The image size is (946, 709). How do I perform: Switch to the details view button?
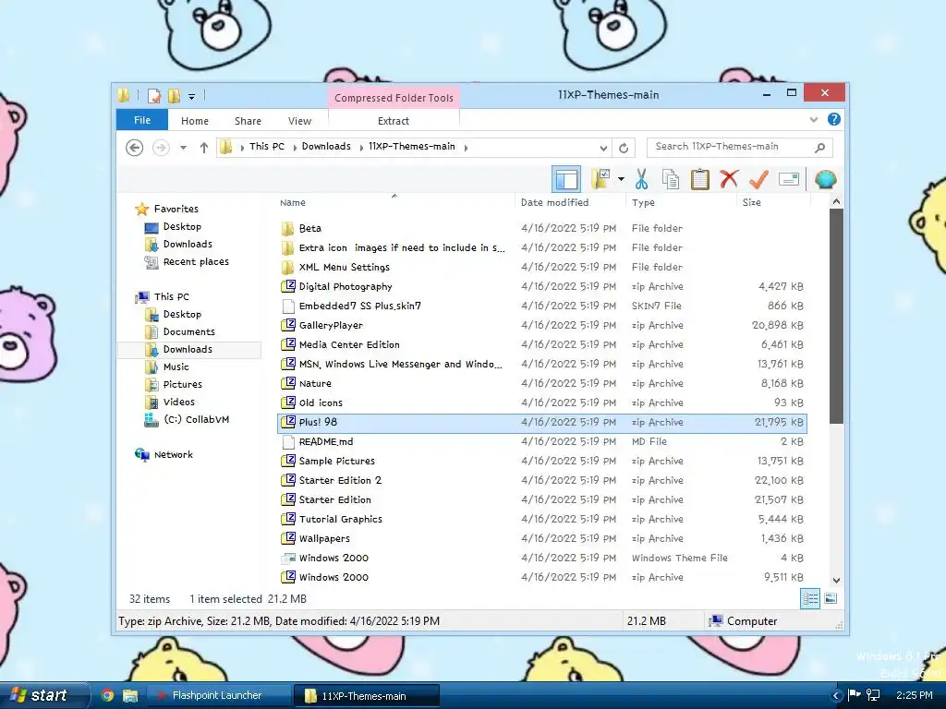click(x=810, y=598)
